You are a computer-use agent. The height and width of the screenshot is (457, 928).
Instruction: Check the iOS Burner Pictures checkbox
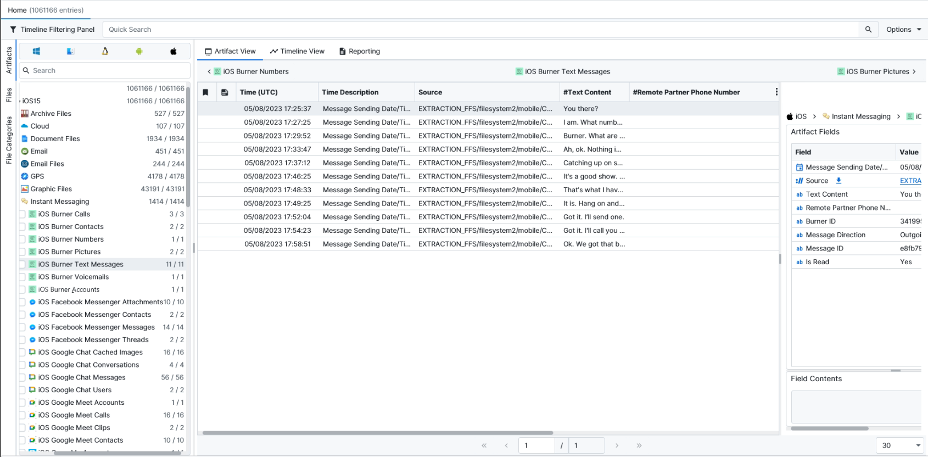point(23,252)
